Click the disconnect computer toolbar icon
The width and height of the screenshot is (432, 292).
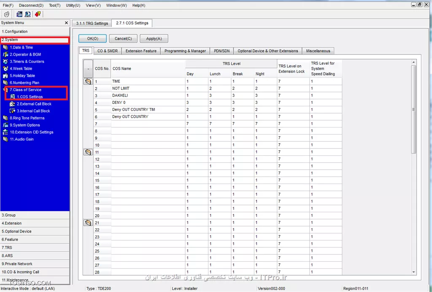click(28, 14)
